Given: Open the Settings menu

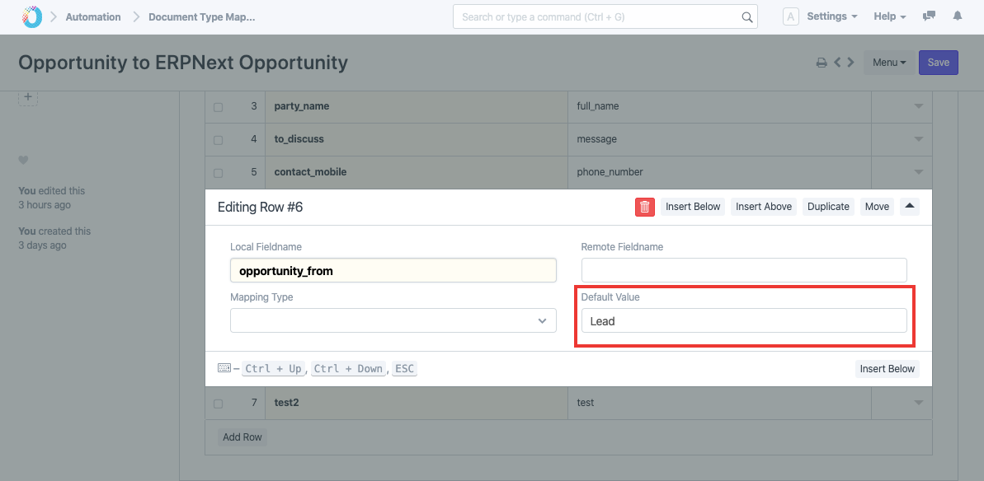Looking at the screenshot, I should click(x=831, y=16).
